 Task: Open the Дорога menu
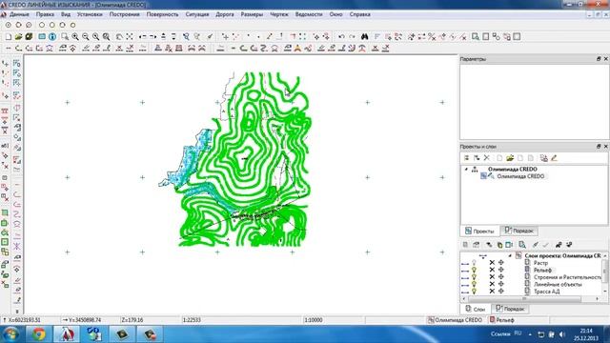[x=225, y=14]
